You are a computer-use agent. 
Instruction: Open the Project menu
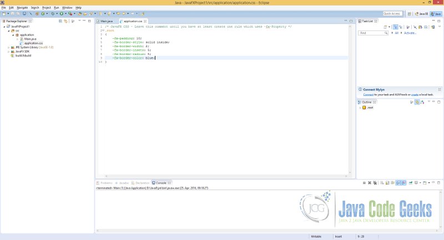click(x=47, y=8)
